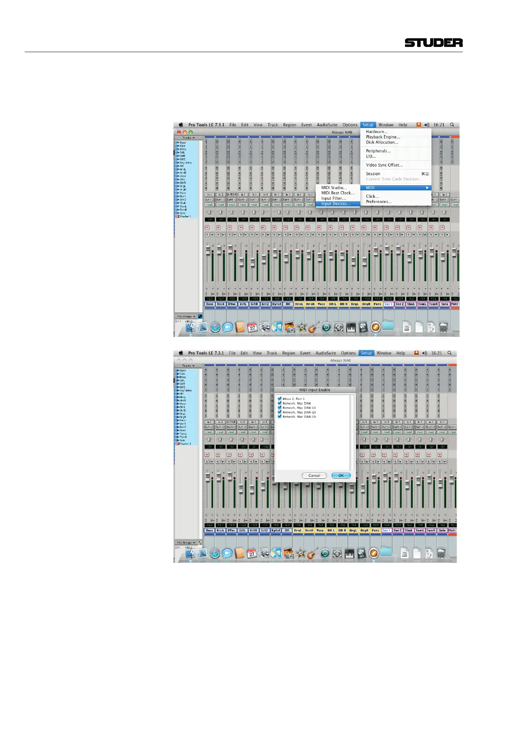The image size is (517, 732).
Task: Click orange round dock icon in dialog screenshot
Action: (373, 553)
